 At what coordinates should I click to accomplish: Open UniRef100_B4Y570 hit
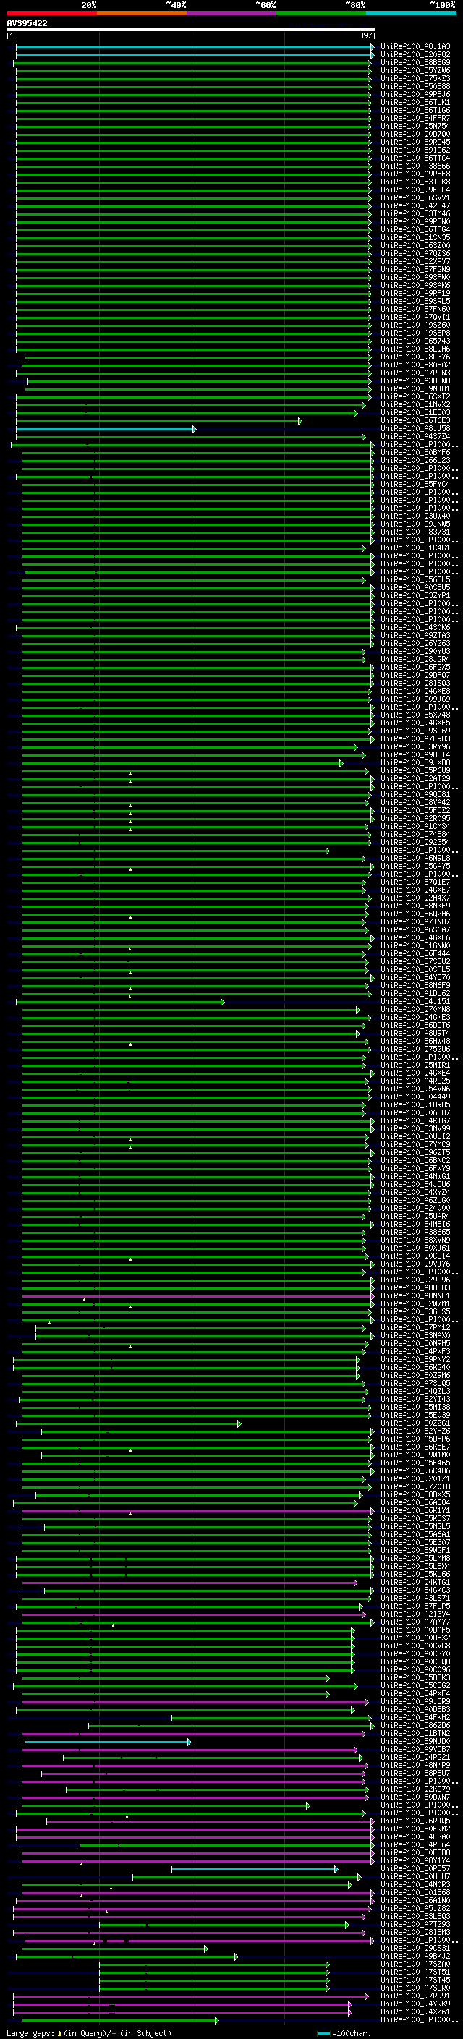415,978
